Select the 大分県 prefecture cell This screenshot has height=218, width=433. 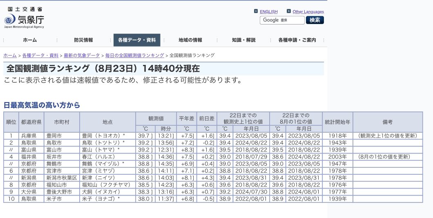[31, 192]
